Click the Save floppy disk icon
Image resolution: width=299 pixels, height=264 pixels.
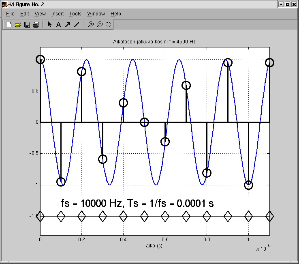27,25
